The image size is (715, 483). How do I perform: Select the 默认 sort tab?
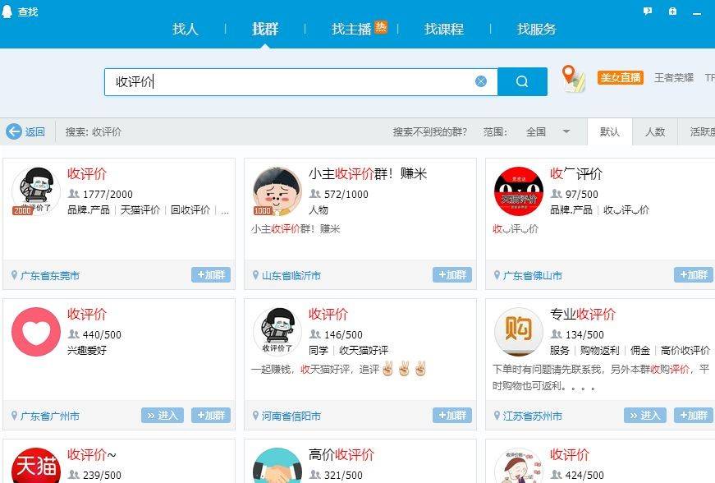(610, 131)
